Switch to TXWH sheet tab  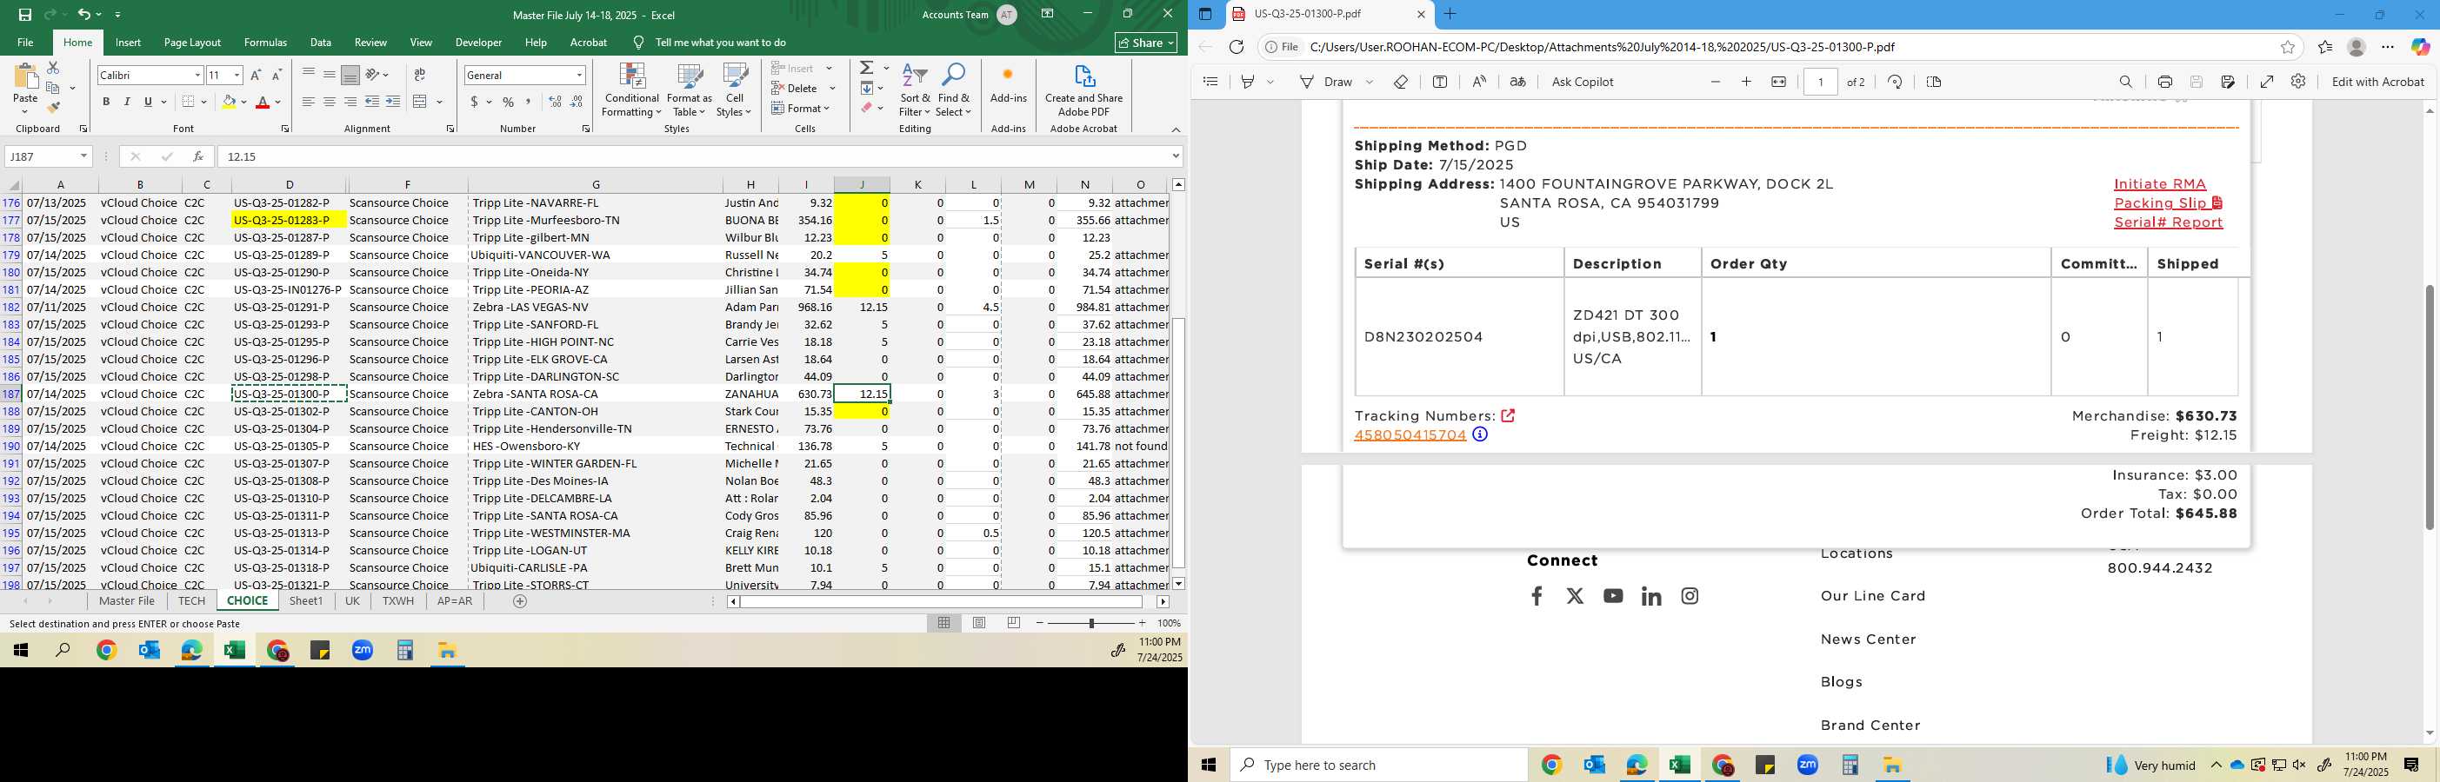(x=398, y=601)
